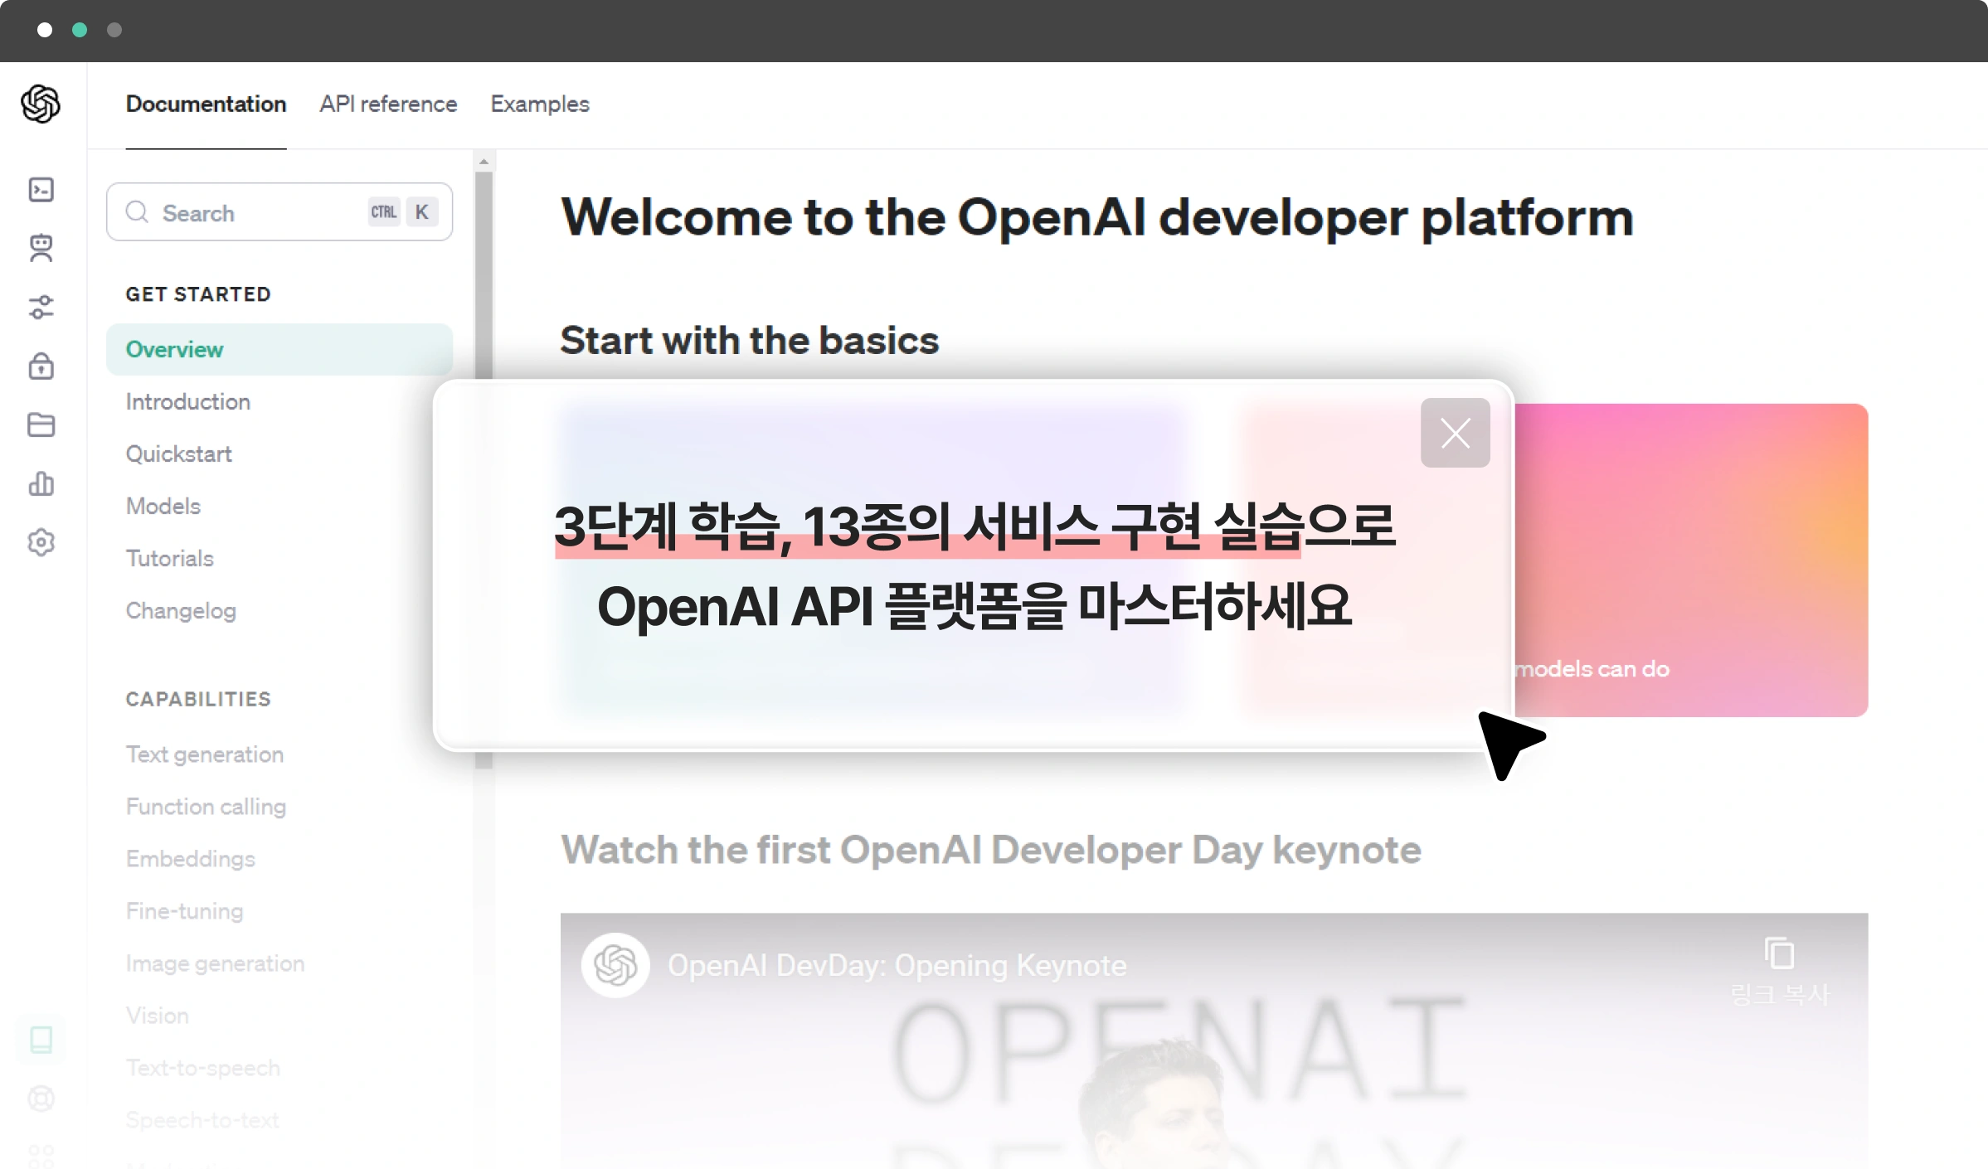Switch to the Documentation tab
This screenshot has width=1988, height=1169.
[206, 104]
